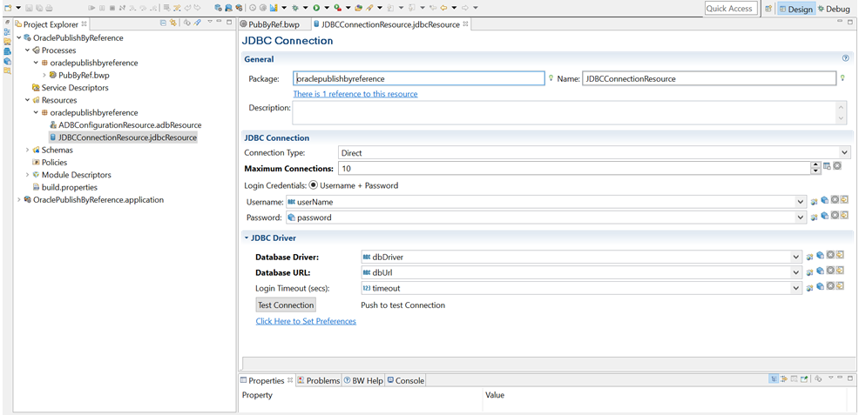Toggle the JDBC Driver section twistie

(x=247, y=238)
